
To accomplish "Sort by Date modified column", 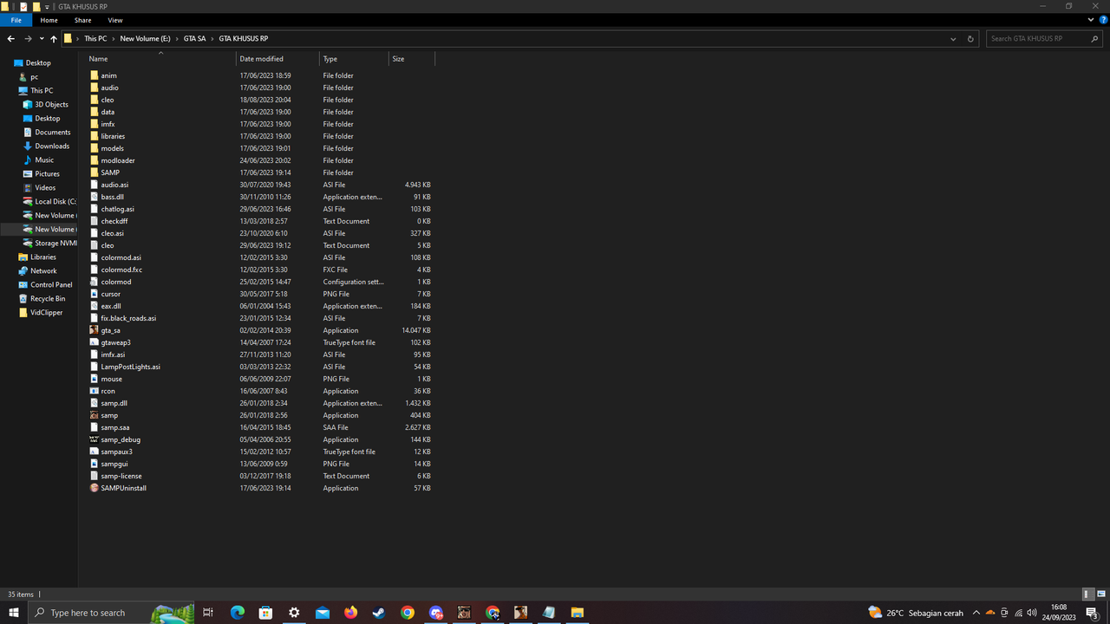I will (277, 59).
